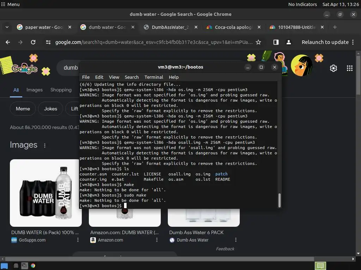Screen dimensions: 361x270
Task: Click the 'patch' directory name in terminal
Action: [x=221, y=174]
